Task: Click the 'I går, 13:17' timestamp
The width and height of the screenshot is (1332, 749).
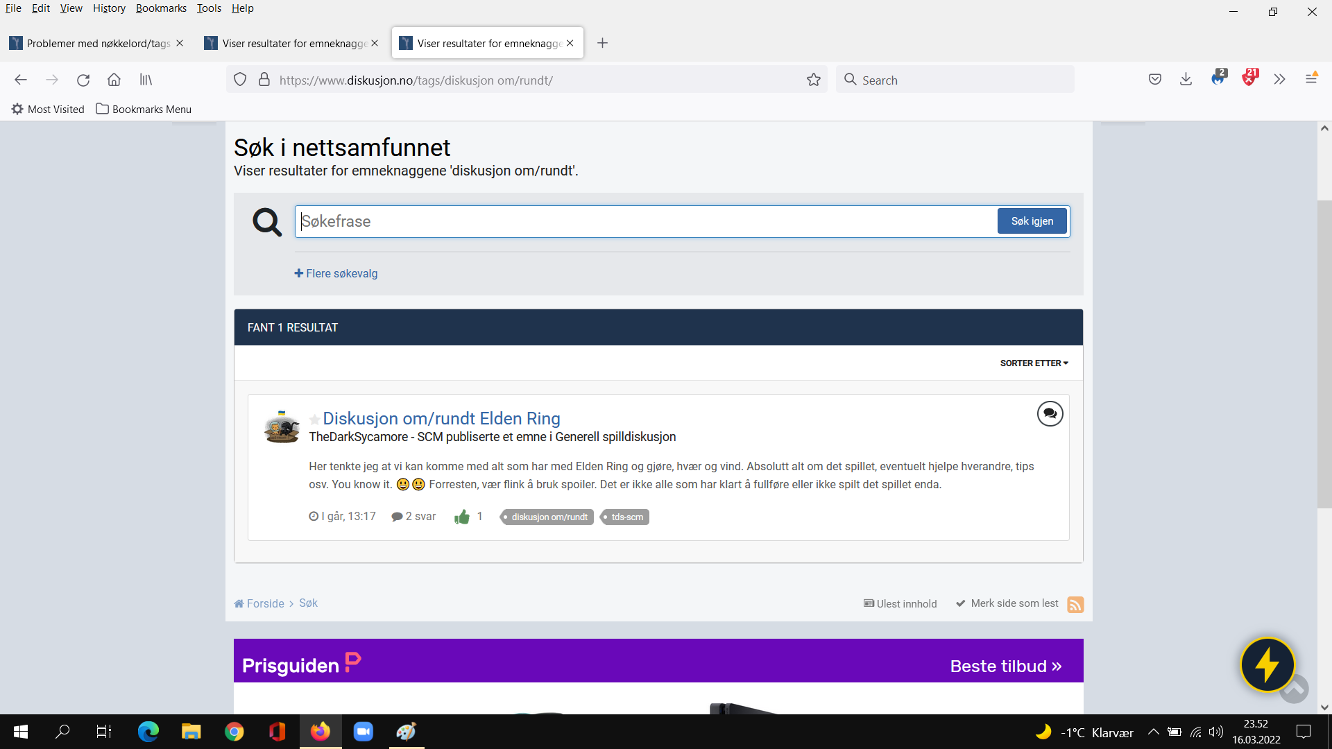Action: pyautogui.click(x=342, y=517)
